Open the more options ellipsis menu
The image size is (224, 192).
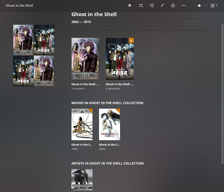[184, 6]
